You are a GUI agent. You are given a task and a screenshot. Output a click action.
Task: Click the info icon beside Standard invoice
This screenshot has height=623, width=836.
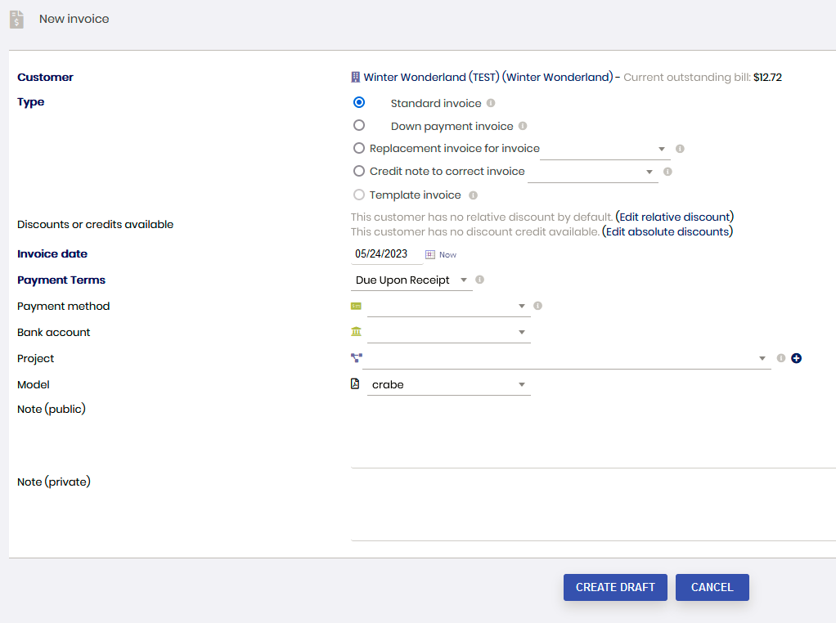click(491, 103)
